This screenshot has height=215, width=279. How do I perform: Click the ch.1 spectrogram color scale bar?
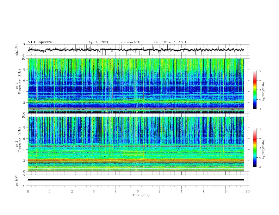(255, 90)
